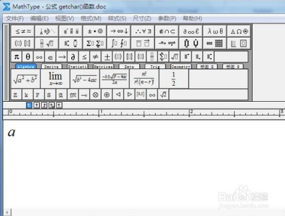Open the summation templates palette
This screenshot has width=285, height=216.
pos(95,43)
